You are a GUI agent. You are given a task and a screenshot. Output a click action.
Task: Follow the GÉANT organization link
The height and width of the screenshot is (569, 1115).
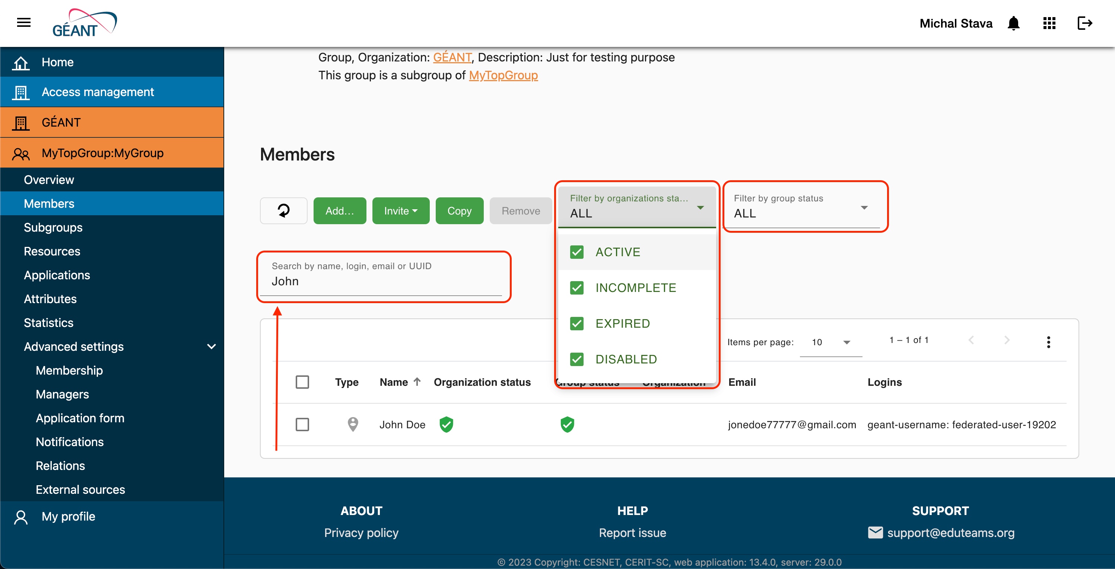point(452,57)
